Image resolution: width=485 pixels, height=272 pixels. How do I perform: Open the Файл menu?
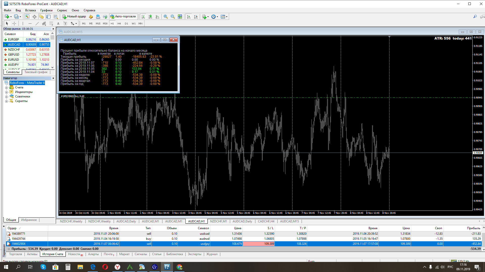[x=7, y=10]
